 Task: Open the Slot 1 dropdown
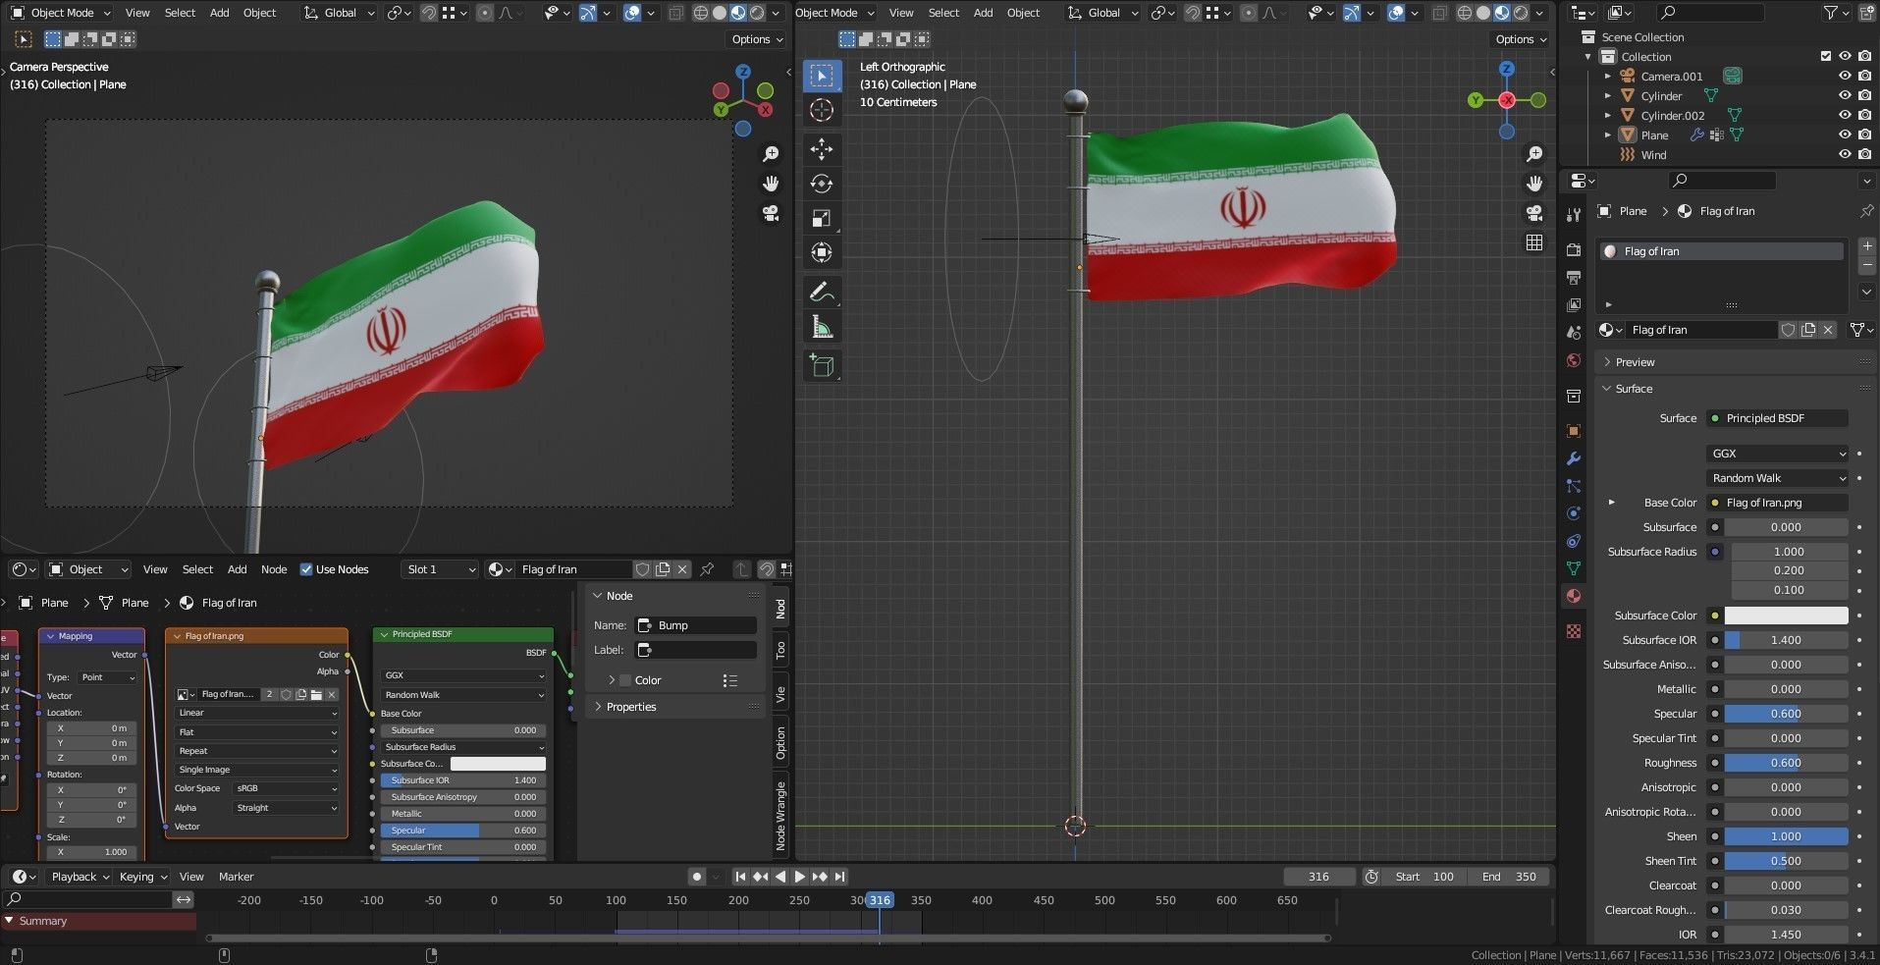[x=440, y=569]
